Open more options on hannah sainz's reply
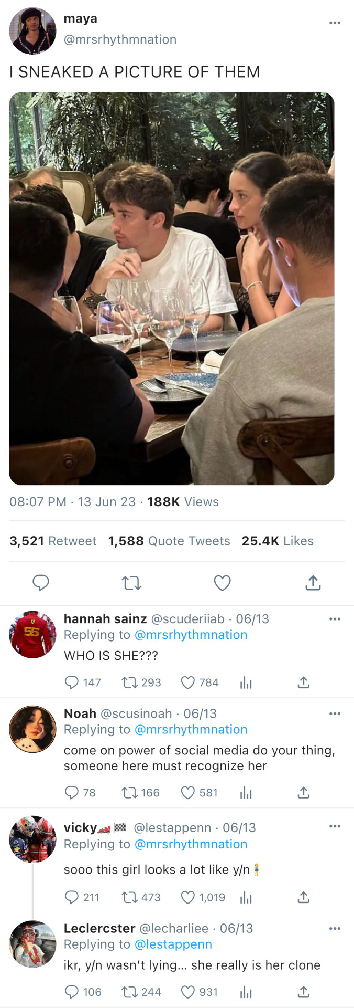354x1008 pixels. (x=335, y=619)
